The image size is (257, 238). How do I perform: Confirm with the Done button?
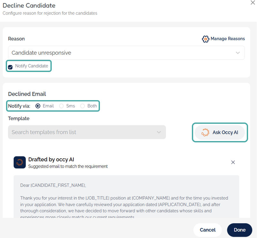click(239, 230)
